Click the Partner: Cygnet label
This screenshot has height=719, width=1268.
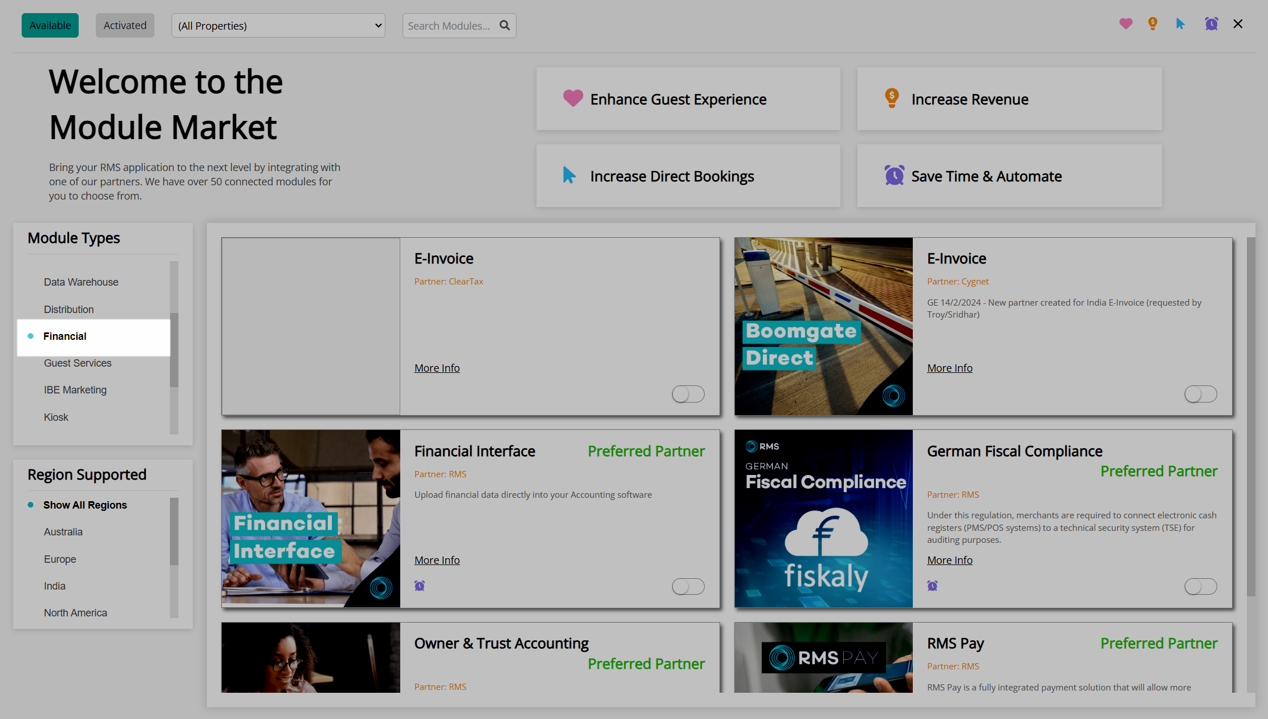coord(958,282)
